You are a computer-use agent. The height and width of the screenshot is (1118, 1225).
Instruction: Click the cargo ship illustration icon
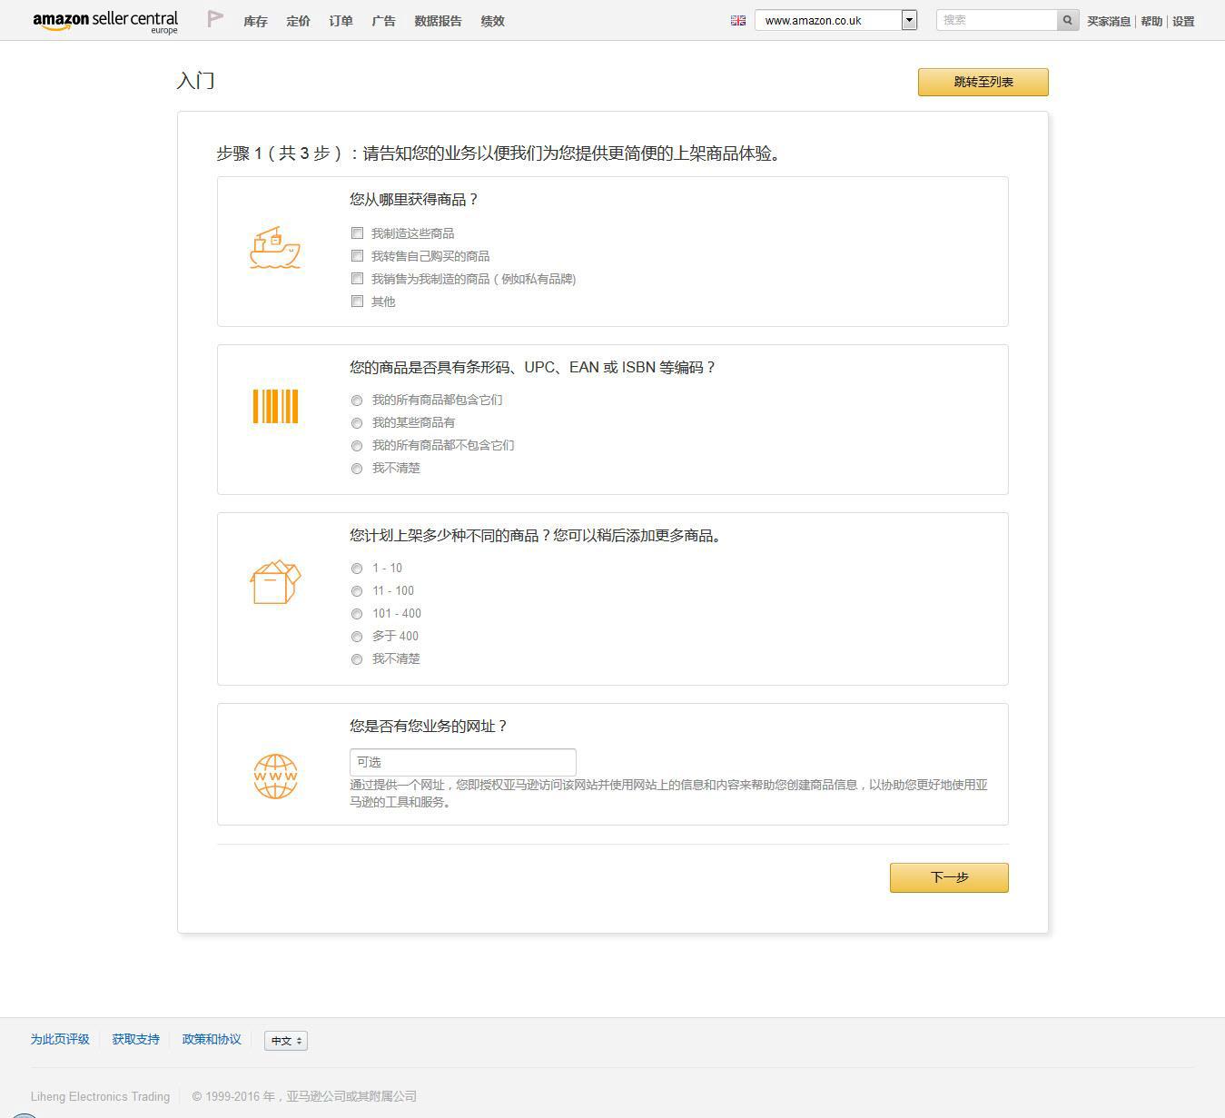275,247
